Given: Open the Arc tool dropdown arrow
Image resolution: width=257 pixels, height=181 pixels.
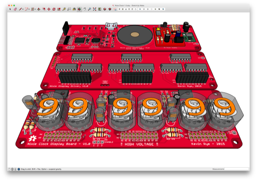Looking at the screenshot, I should (29, 10).
